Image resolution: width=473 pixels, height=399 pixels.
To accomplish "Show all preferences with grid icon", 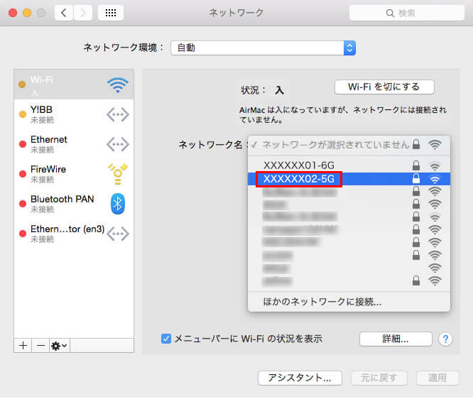I will point(111,13).
